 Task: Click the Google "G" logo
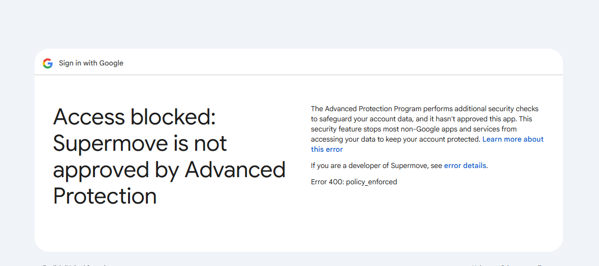click(48, 63)
